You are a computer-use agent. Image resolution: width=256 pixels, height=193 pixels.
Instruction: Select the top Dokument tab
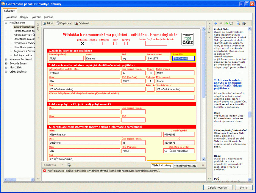tap(10, 11)
